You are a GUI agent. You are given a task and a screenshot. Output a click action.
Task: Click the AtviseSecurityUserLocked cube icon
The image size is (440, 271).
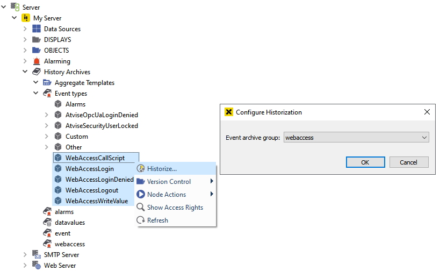[x=58, y=125]
